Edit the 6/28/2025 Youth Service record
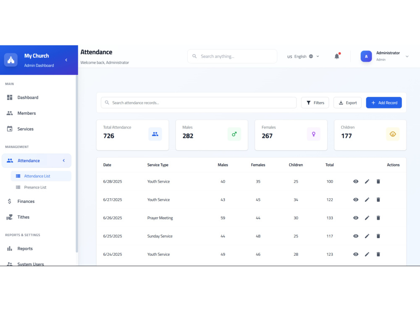This screenshot has width=420, height=315. point(367,181)
